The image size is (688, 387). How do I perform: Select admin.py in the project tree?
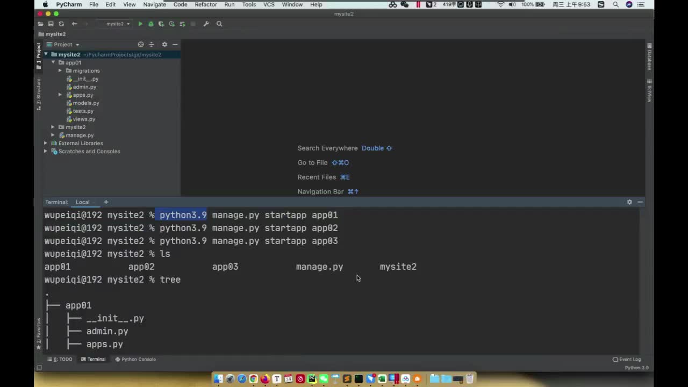[x=84, y=87]
